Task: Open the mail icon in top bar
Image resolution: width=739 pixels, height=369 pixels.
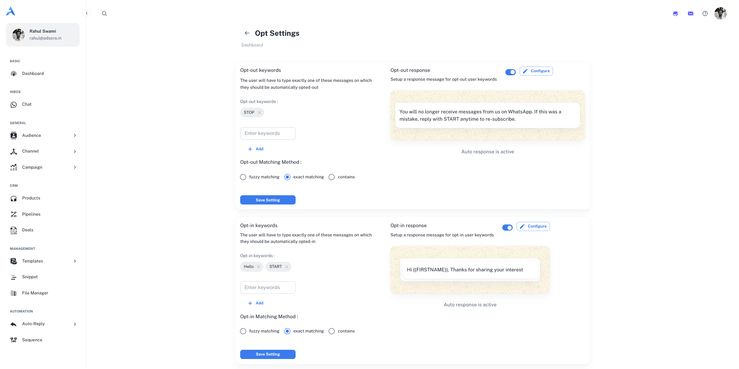Action: 691,13
